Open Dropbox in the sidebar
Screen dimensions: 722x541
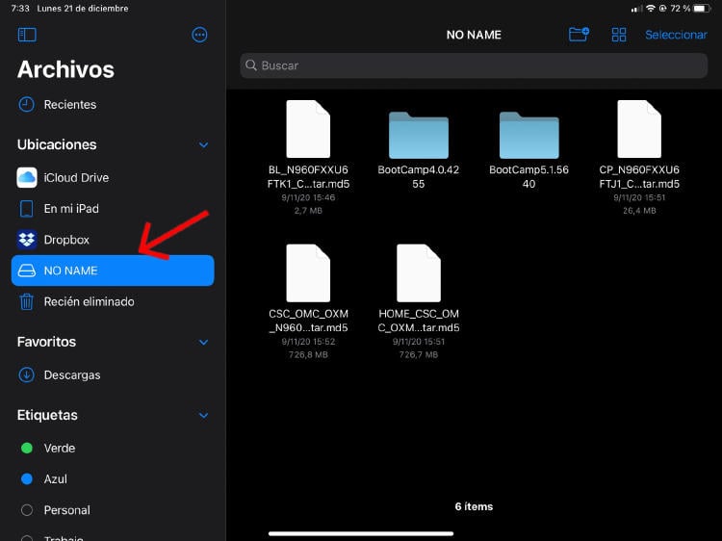[65, 240]
